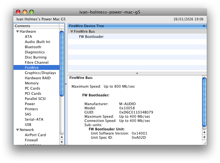Click the Manufacturer value M-AUDIO
This screenshot has width=220, height=163.
click(x=127, y=104)
